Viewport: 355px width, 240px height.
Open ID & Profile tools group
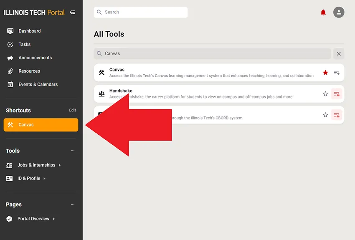[x=29, y=179]
